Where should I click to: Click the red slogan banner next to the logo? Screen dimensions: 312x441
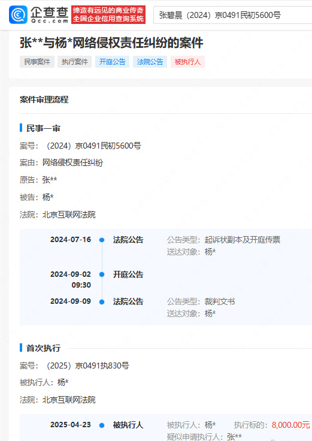(x=108, y=14)
